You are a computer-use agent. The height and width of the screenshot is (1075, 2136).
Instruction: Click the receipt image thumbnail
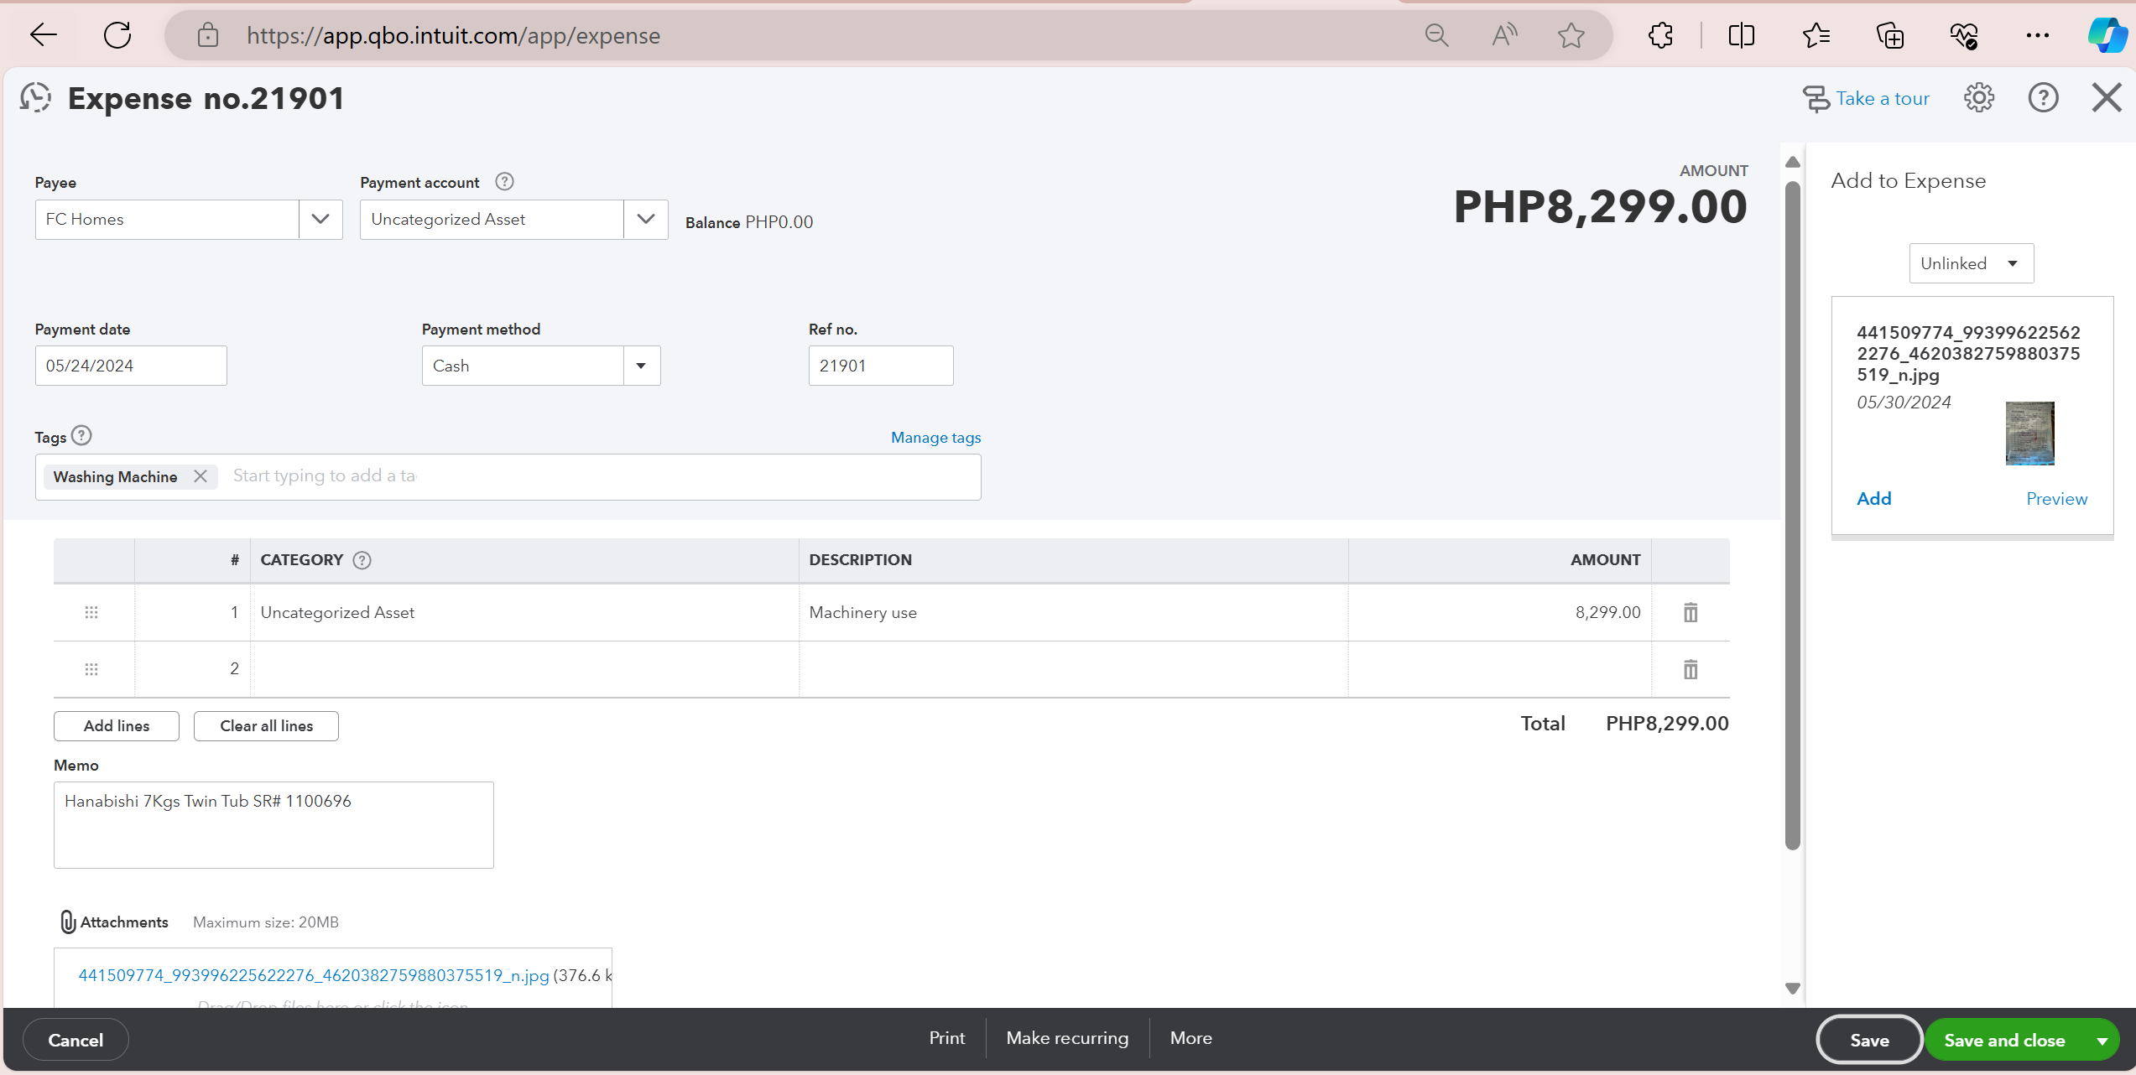coord(2029,434)
